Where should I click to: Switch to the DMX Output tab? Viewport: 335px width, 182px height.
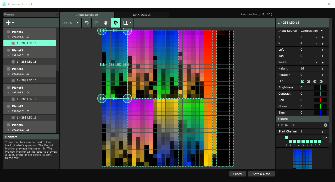(x=142, y=15)
